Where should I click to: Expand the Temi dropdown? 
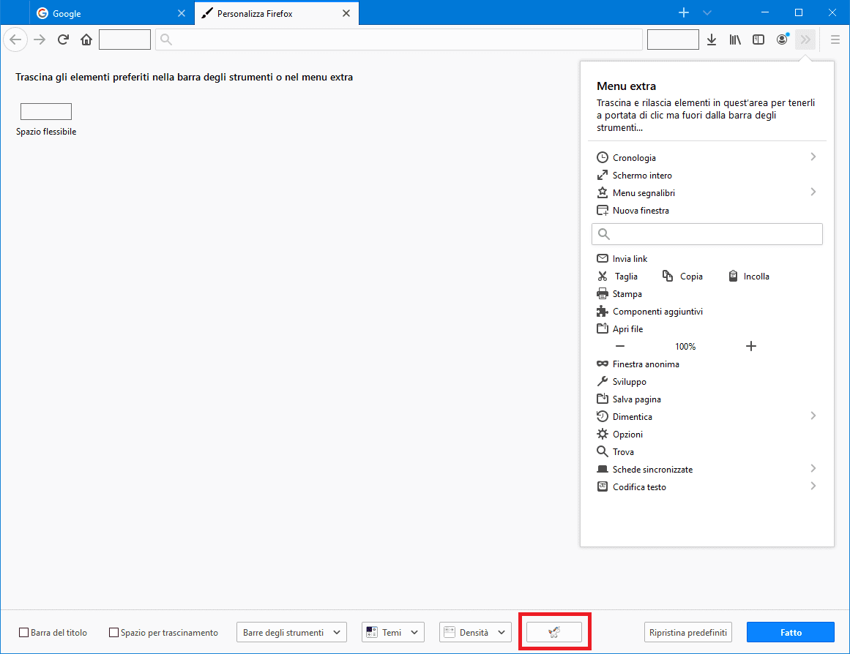[393, 633]
